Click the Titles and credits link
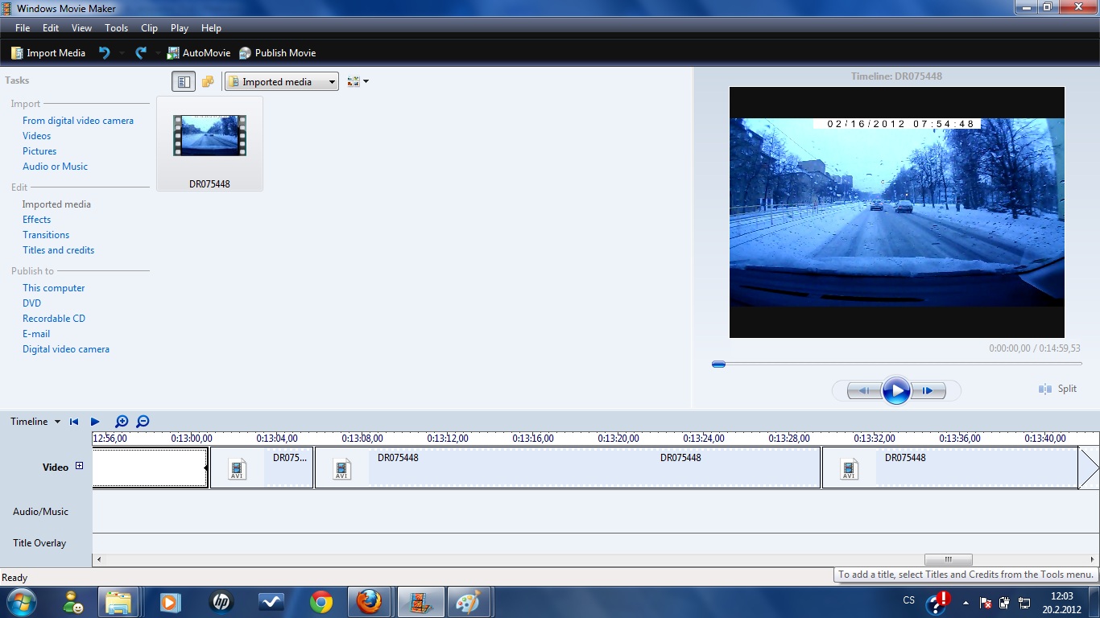Screen dimensions: 1100x618 tap(58, 250)
